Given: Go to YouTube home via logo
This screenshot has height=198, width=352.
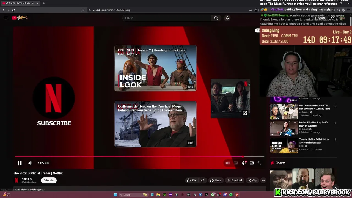Looking at the screenshot, I should 20,18.
